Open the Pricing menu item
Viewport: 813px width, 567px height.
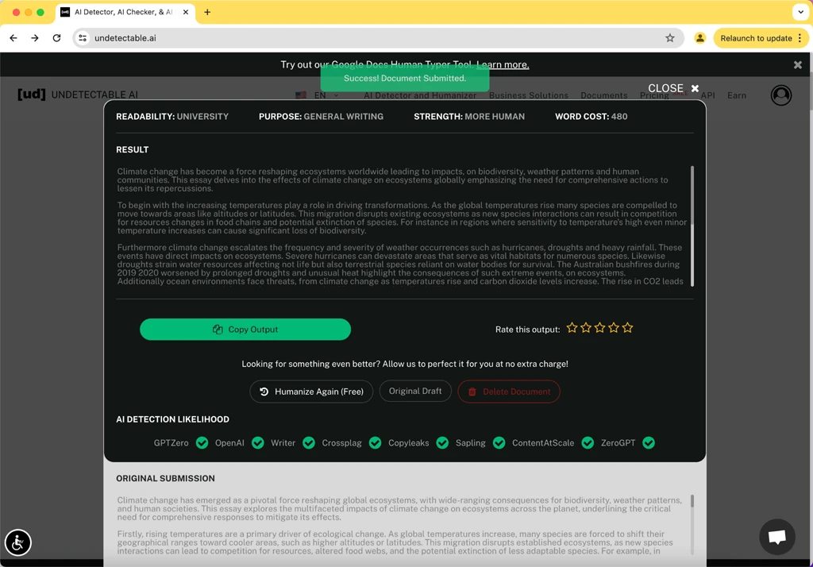click(x=654, y=95)
